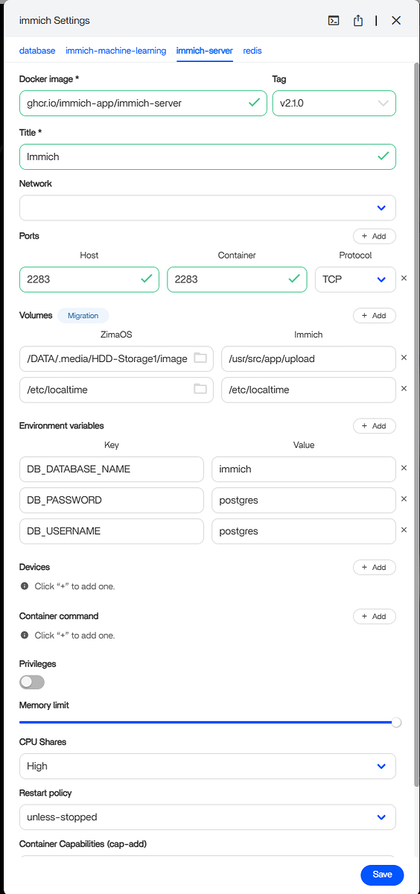Select the immich-server tab
The image size is (420, 894).
[x=205, y=51]
